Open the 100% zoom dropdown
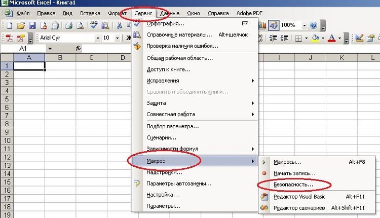380x218 pixels. pos(305,25)
